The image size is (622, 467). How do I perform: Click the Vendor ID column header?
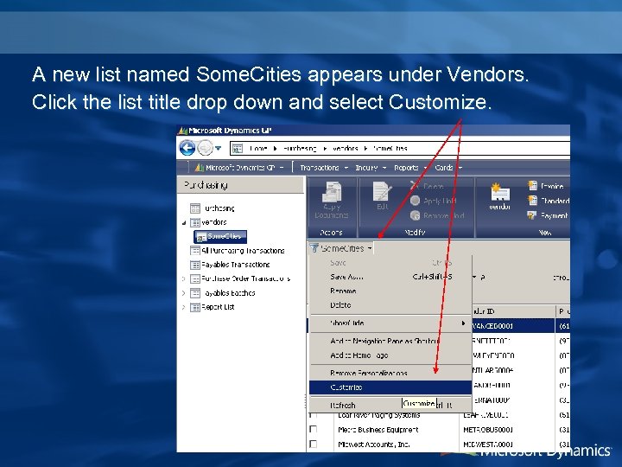click(x=513, y=311)
